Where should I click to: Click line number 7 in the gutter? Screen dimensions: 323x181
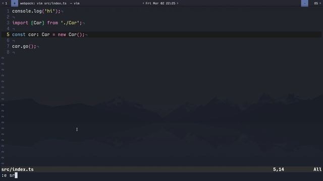tap(8, 46)
